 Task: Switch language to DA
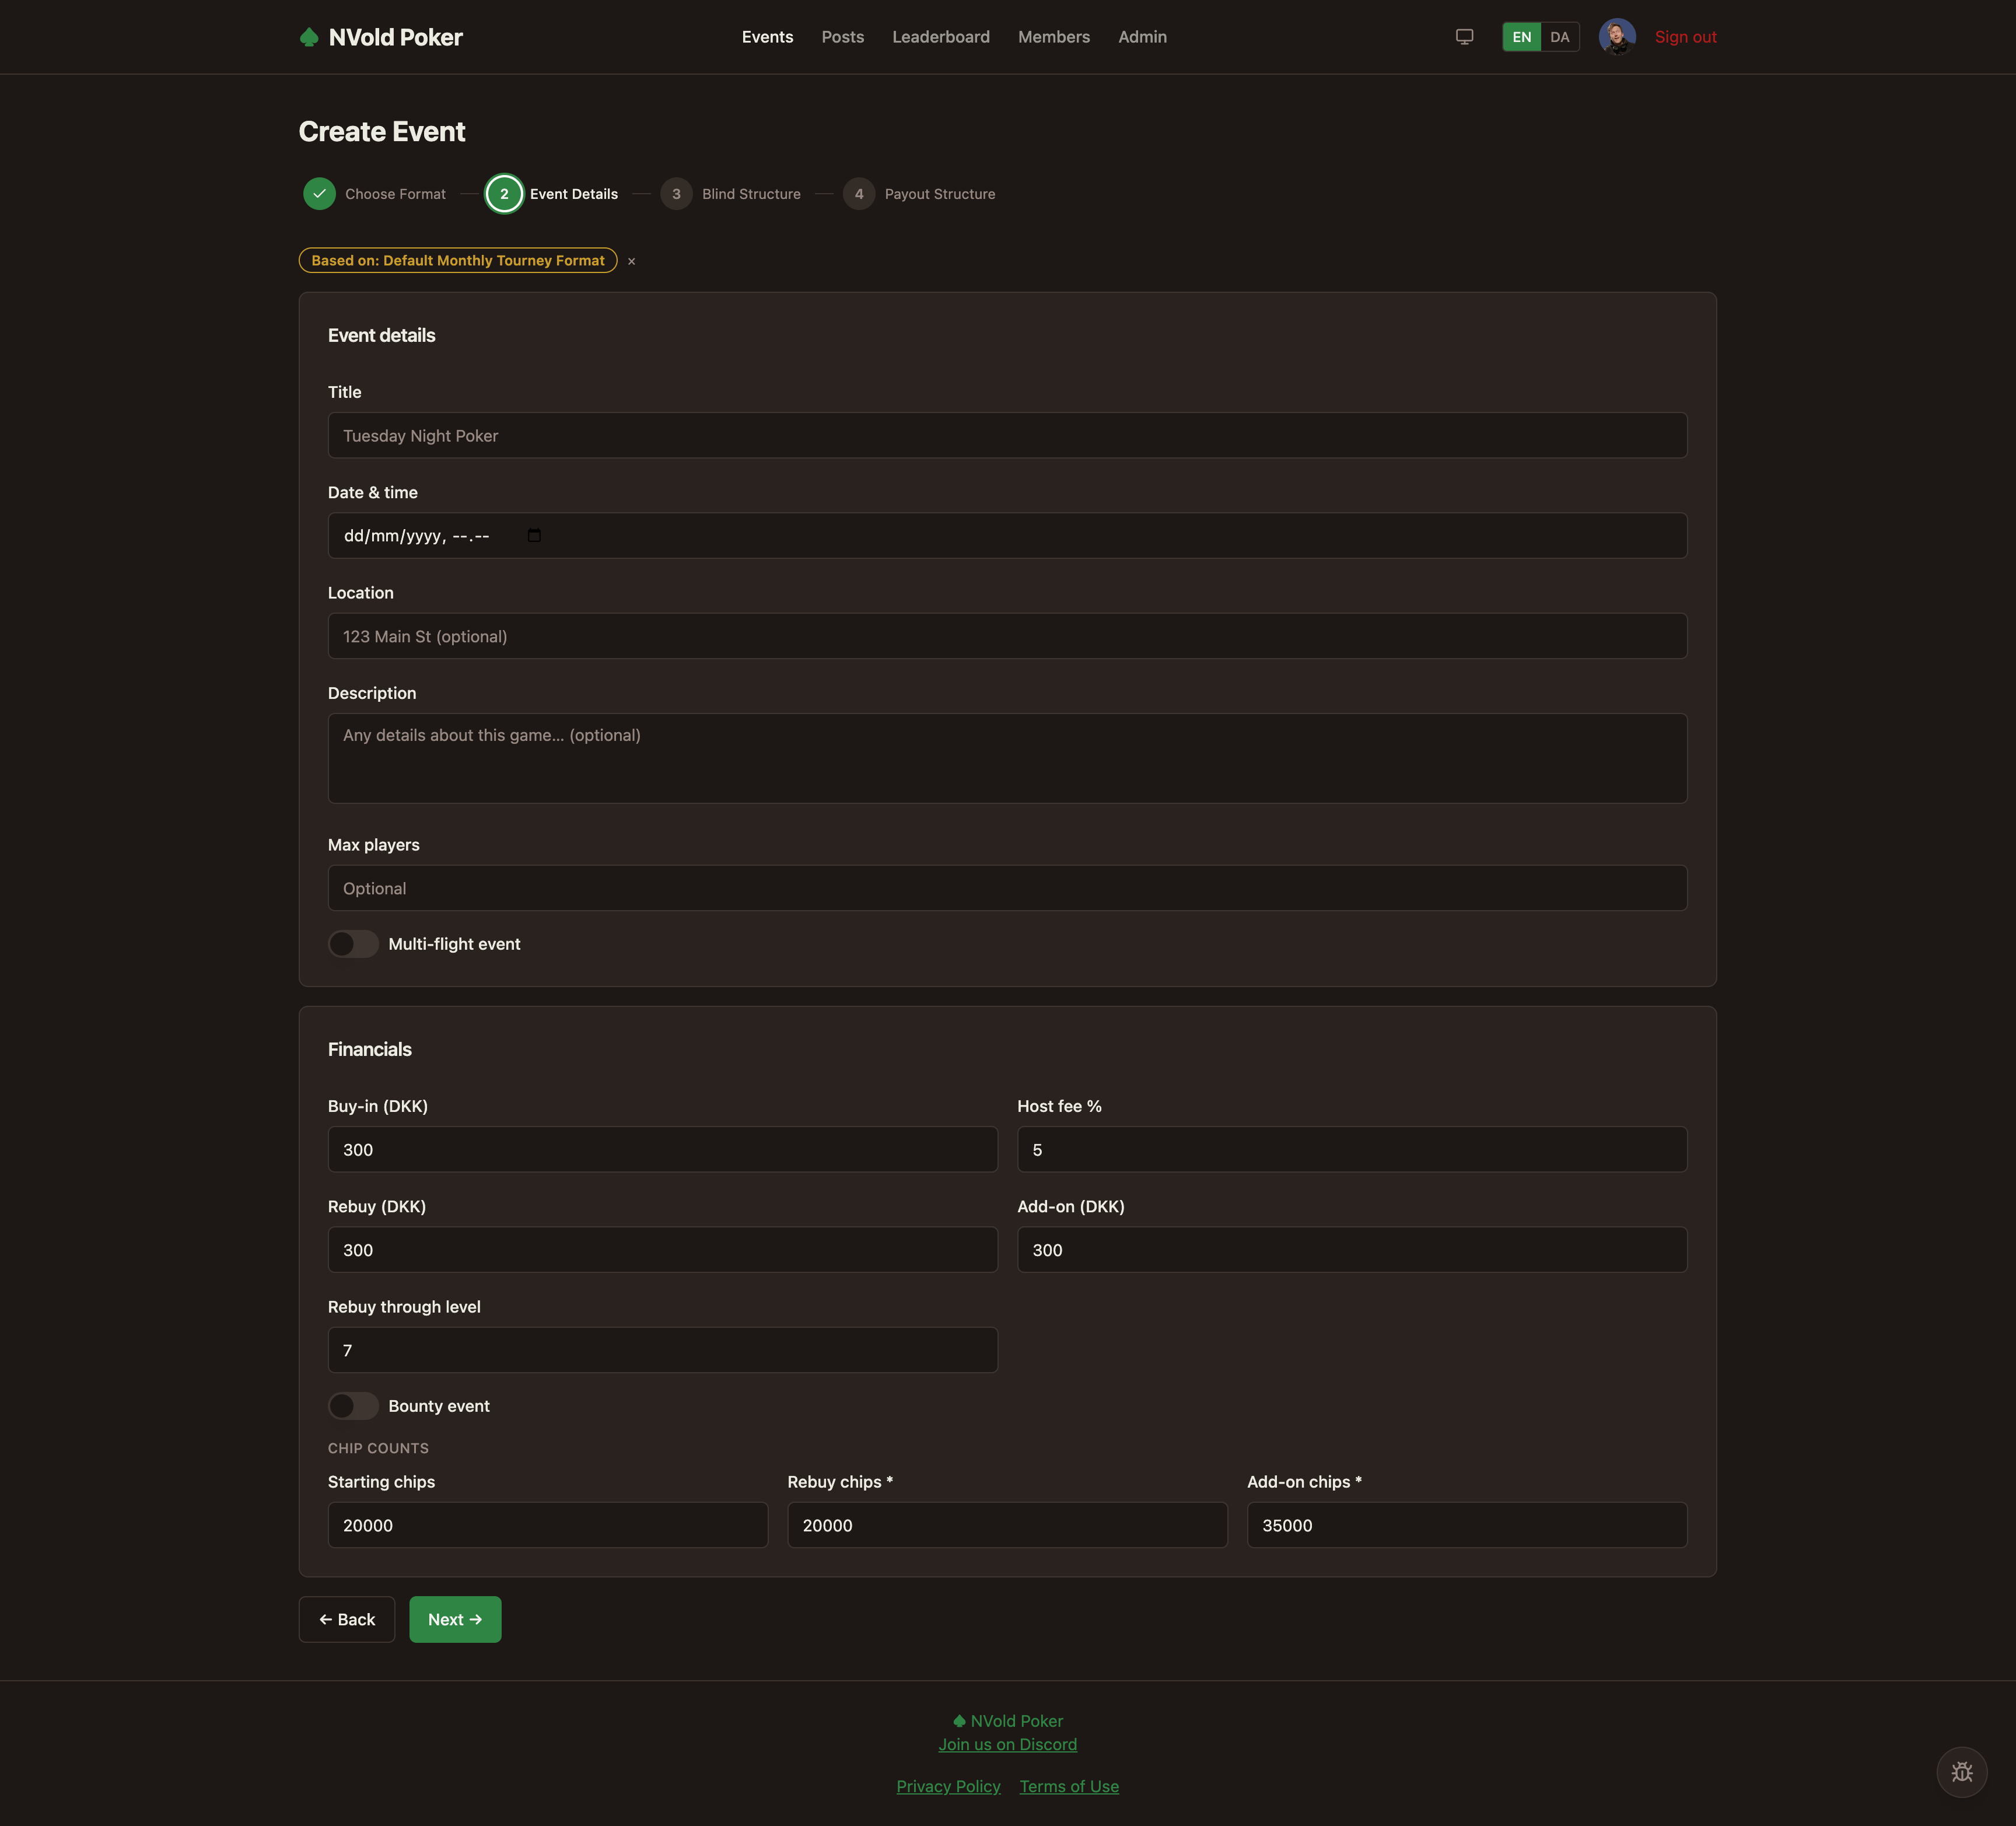coord(1559,37)
